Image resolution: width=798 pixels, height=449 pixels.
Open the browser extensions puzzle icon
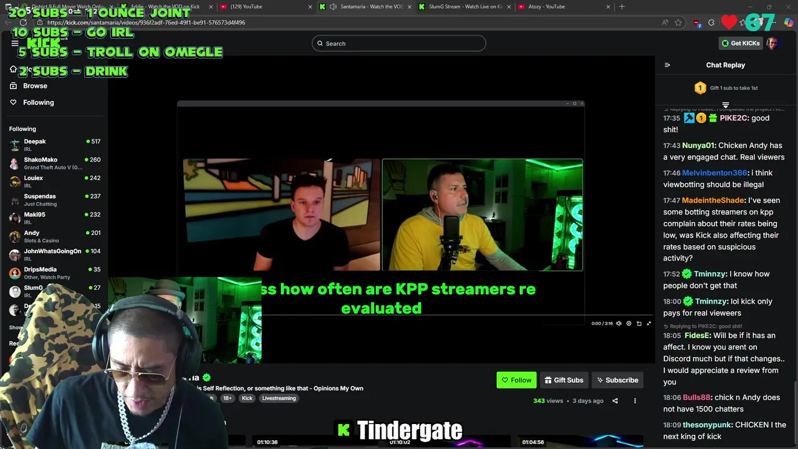click(711, 22)
